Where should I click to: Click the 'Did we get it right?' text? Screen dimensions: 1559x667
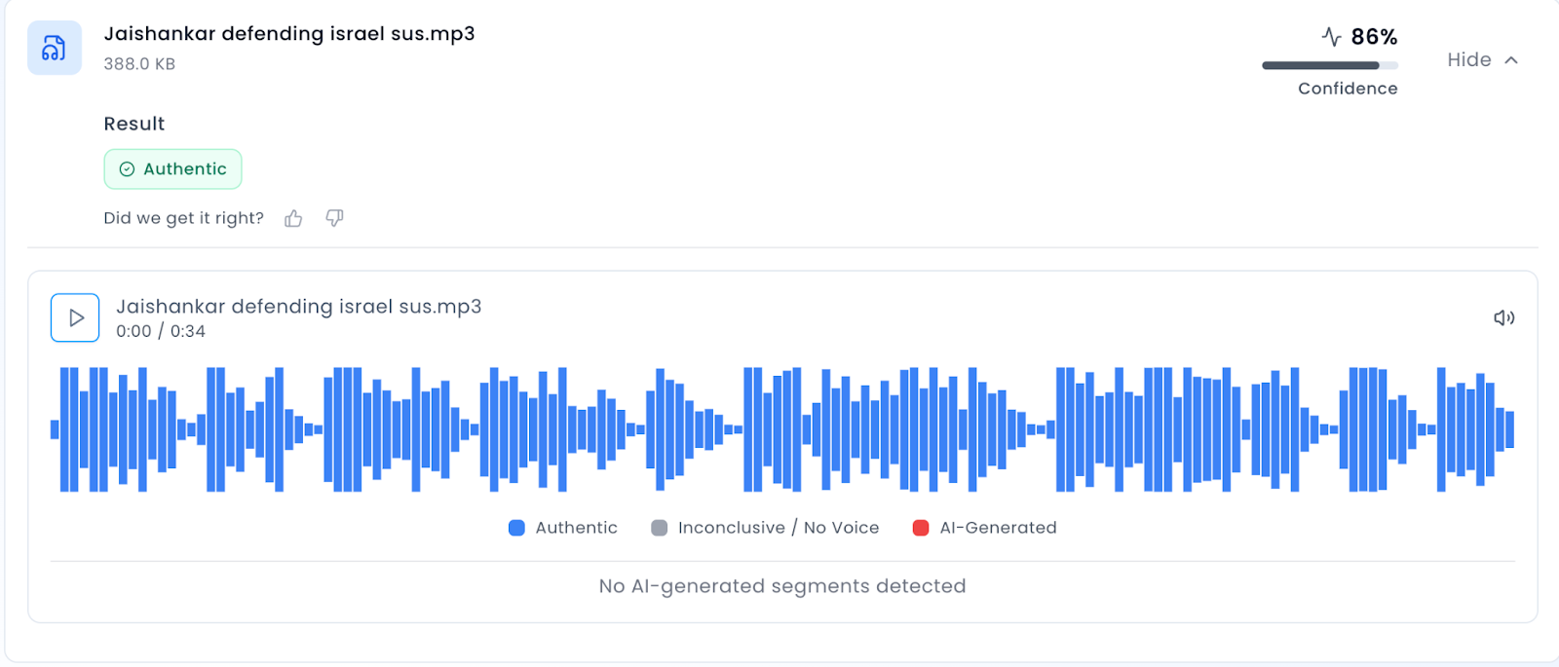pyautogui.click(x=183, y=218)
